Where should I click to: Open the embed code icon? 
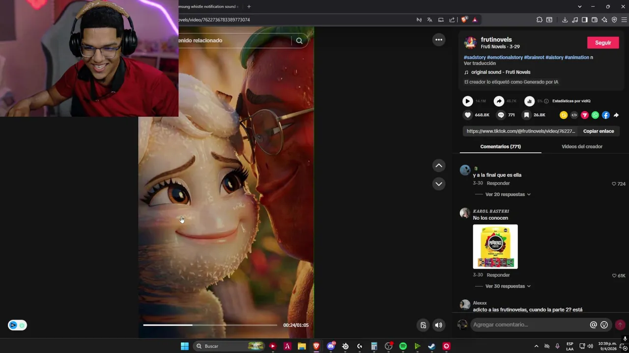[574, 115]
